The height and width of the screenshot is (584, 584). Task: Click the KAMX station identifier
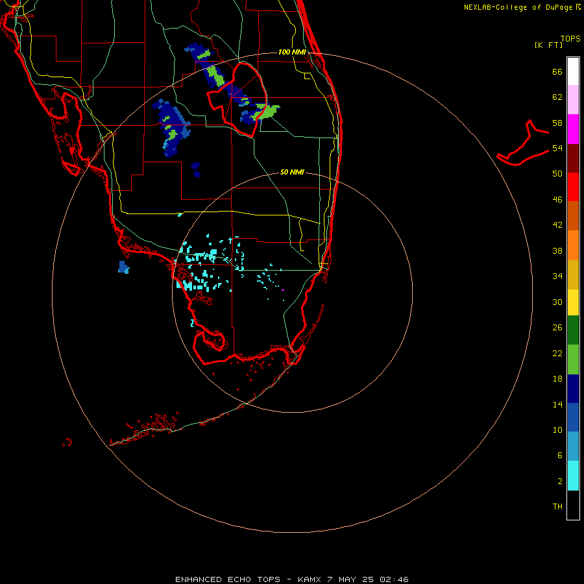pos(310,579)
